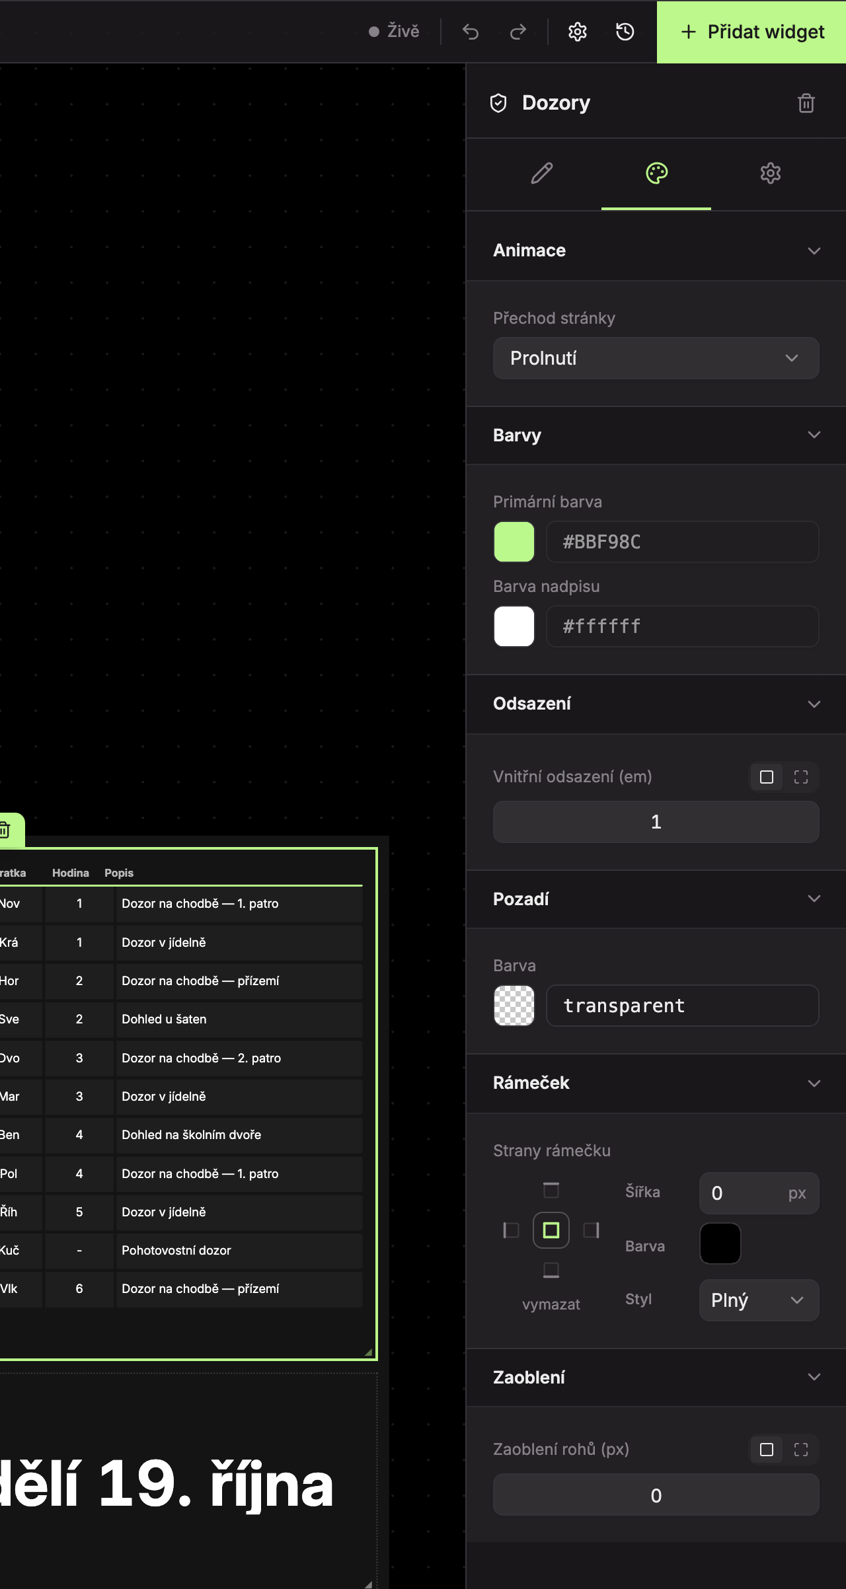Select right border side icon

pyautogui.click(x=592, y=1230)
